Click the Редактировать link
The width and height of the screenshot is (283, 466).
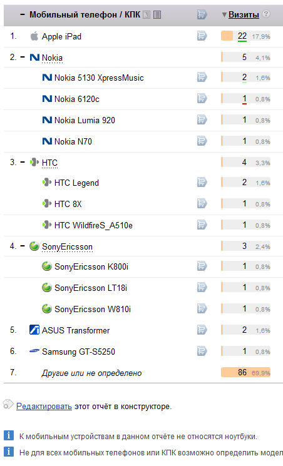pyautogui.click(x=44, y=406)
